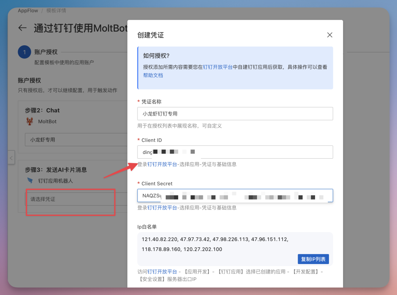Click the 钉钉应用机器人 bird icon
The image size is (397, 295).
coord(29,180)
